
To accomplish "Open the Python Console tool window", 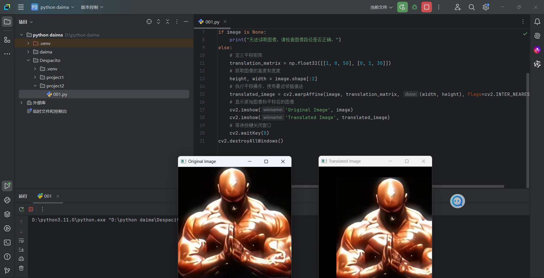I will [x=7, y=200].
